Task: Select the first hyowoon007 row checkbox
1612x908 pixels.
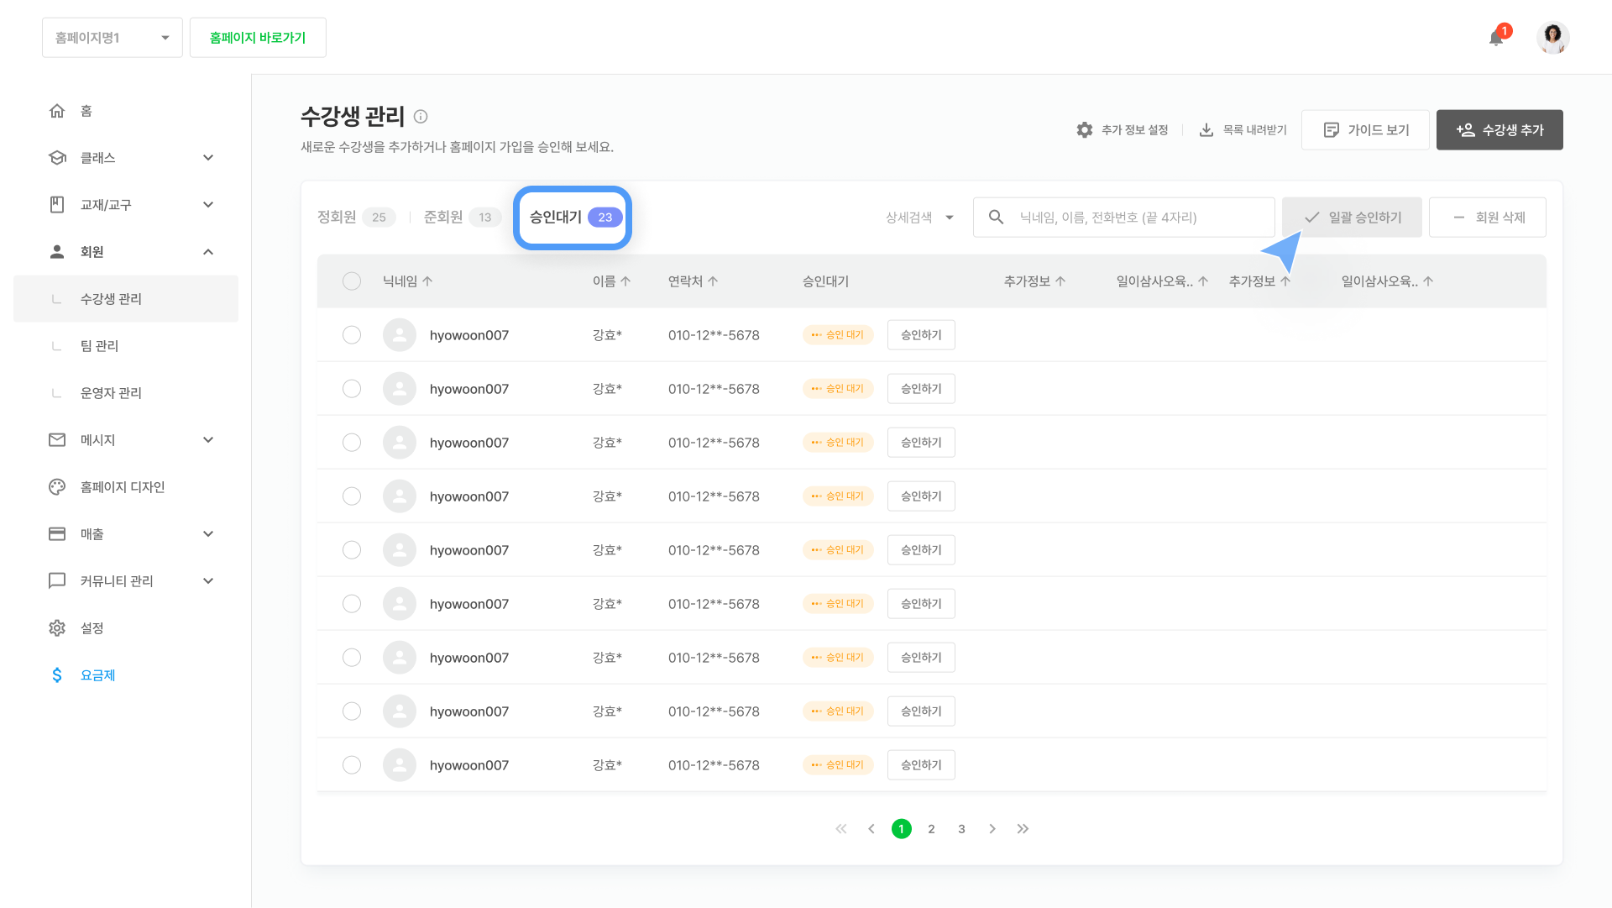Action: (x=352, y=335)
